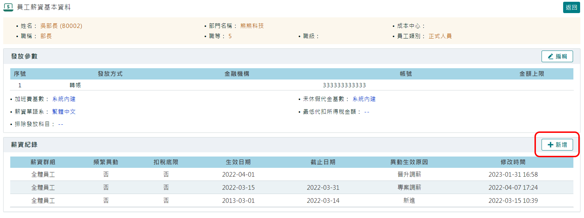The height and width of the screenshot is (218, 584).
Task: Click the 新增 plus button
Action: pyautogui.click(x=557, y=145)
